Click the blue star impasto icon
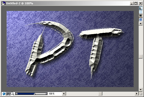This screenshot has width=144, height=97. (140, 20)
